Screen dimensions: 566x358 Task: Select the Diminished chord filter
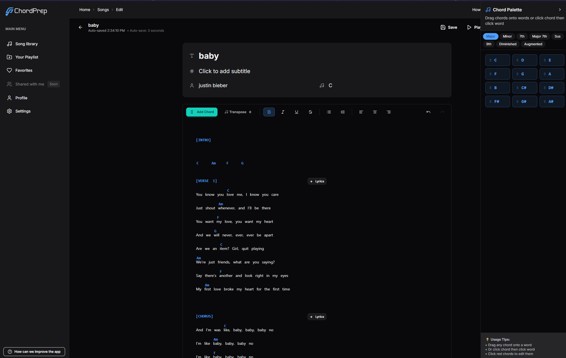(508, 44)
